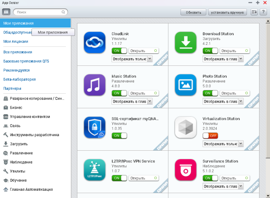Viewport: 270px width, 198px height.
Task: Select Резервное копирование category
Action: pos(34,99)
